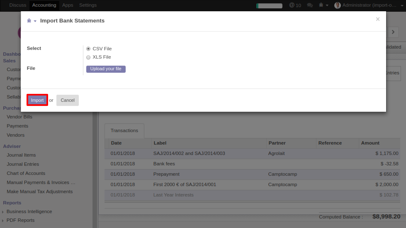Open the debug bug icon in modal header
The image size is (406, 228).
click(29, 21)
